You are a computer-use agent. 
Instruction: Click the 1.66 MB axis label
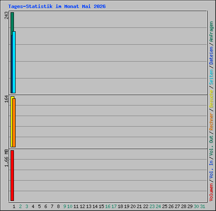click(6, 158)
